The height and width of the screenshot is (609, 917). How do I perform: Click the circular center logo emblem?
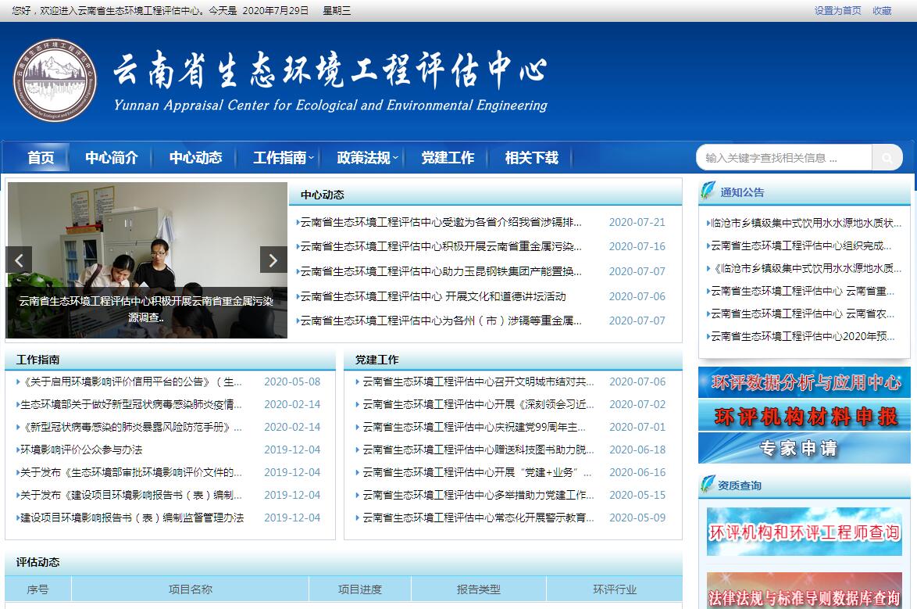(x=53, y=81)
